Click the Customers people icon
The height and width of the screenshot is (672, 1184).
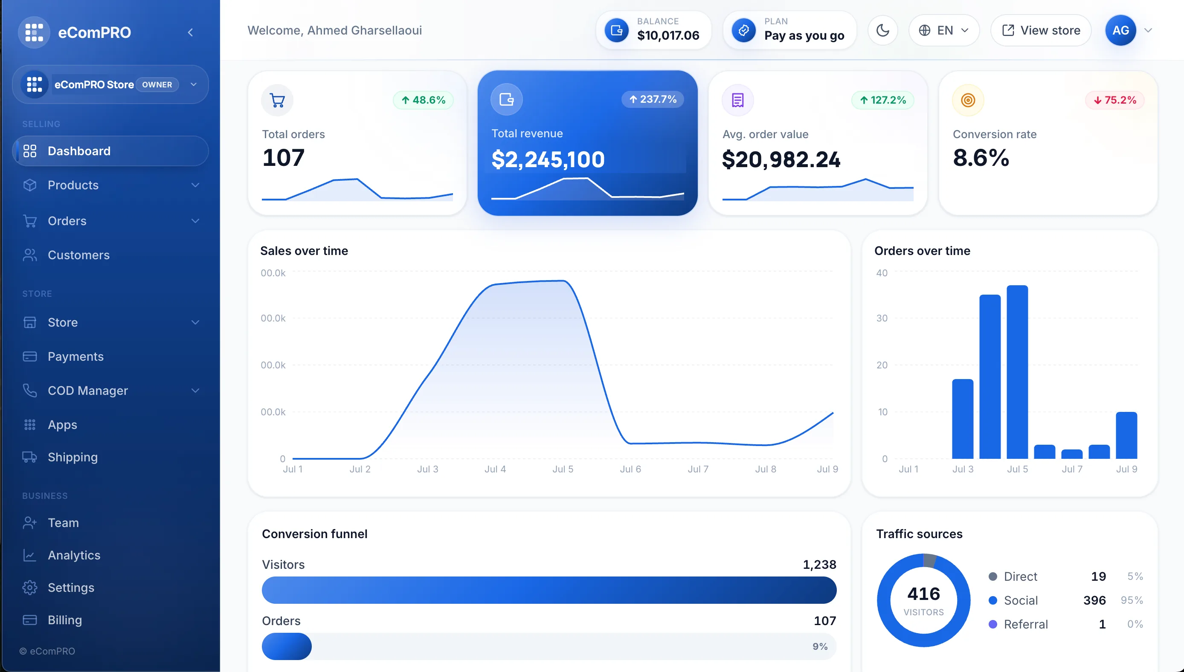29,255
